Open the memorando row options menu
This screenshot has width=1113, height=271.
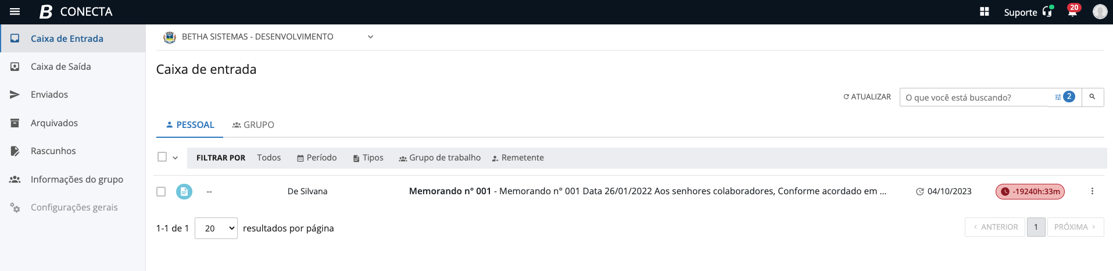point(1092,191)
